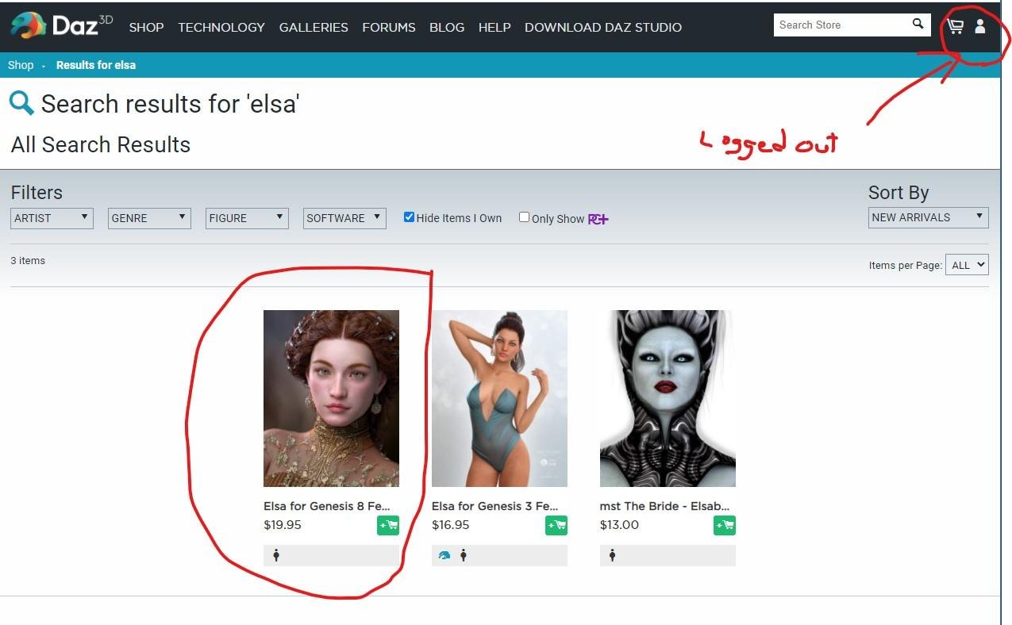Add Elsa for Genesis 8 to cart

tap(388, 525)
